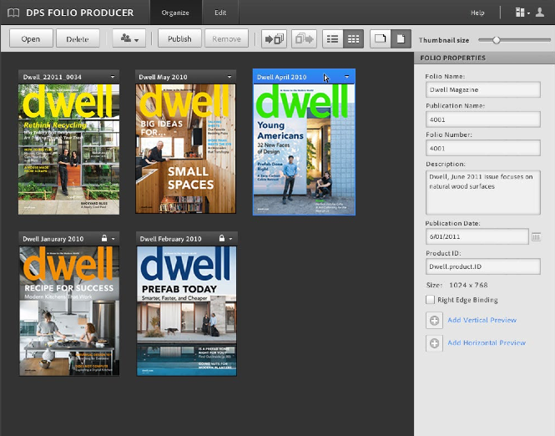Adjust the Thumbnail size slider
Viewport: 555px width, 436px height.
pyautogui.click(x=497, y=40)
